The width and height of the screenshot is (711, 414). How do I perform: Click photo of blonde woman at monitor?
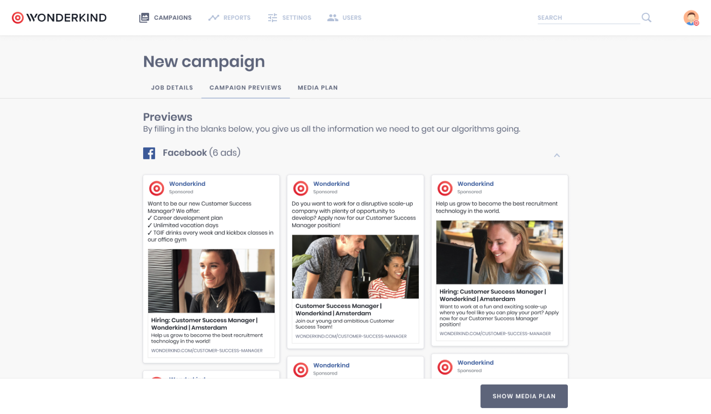[x=500, y=252]
